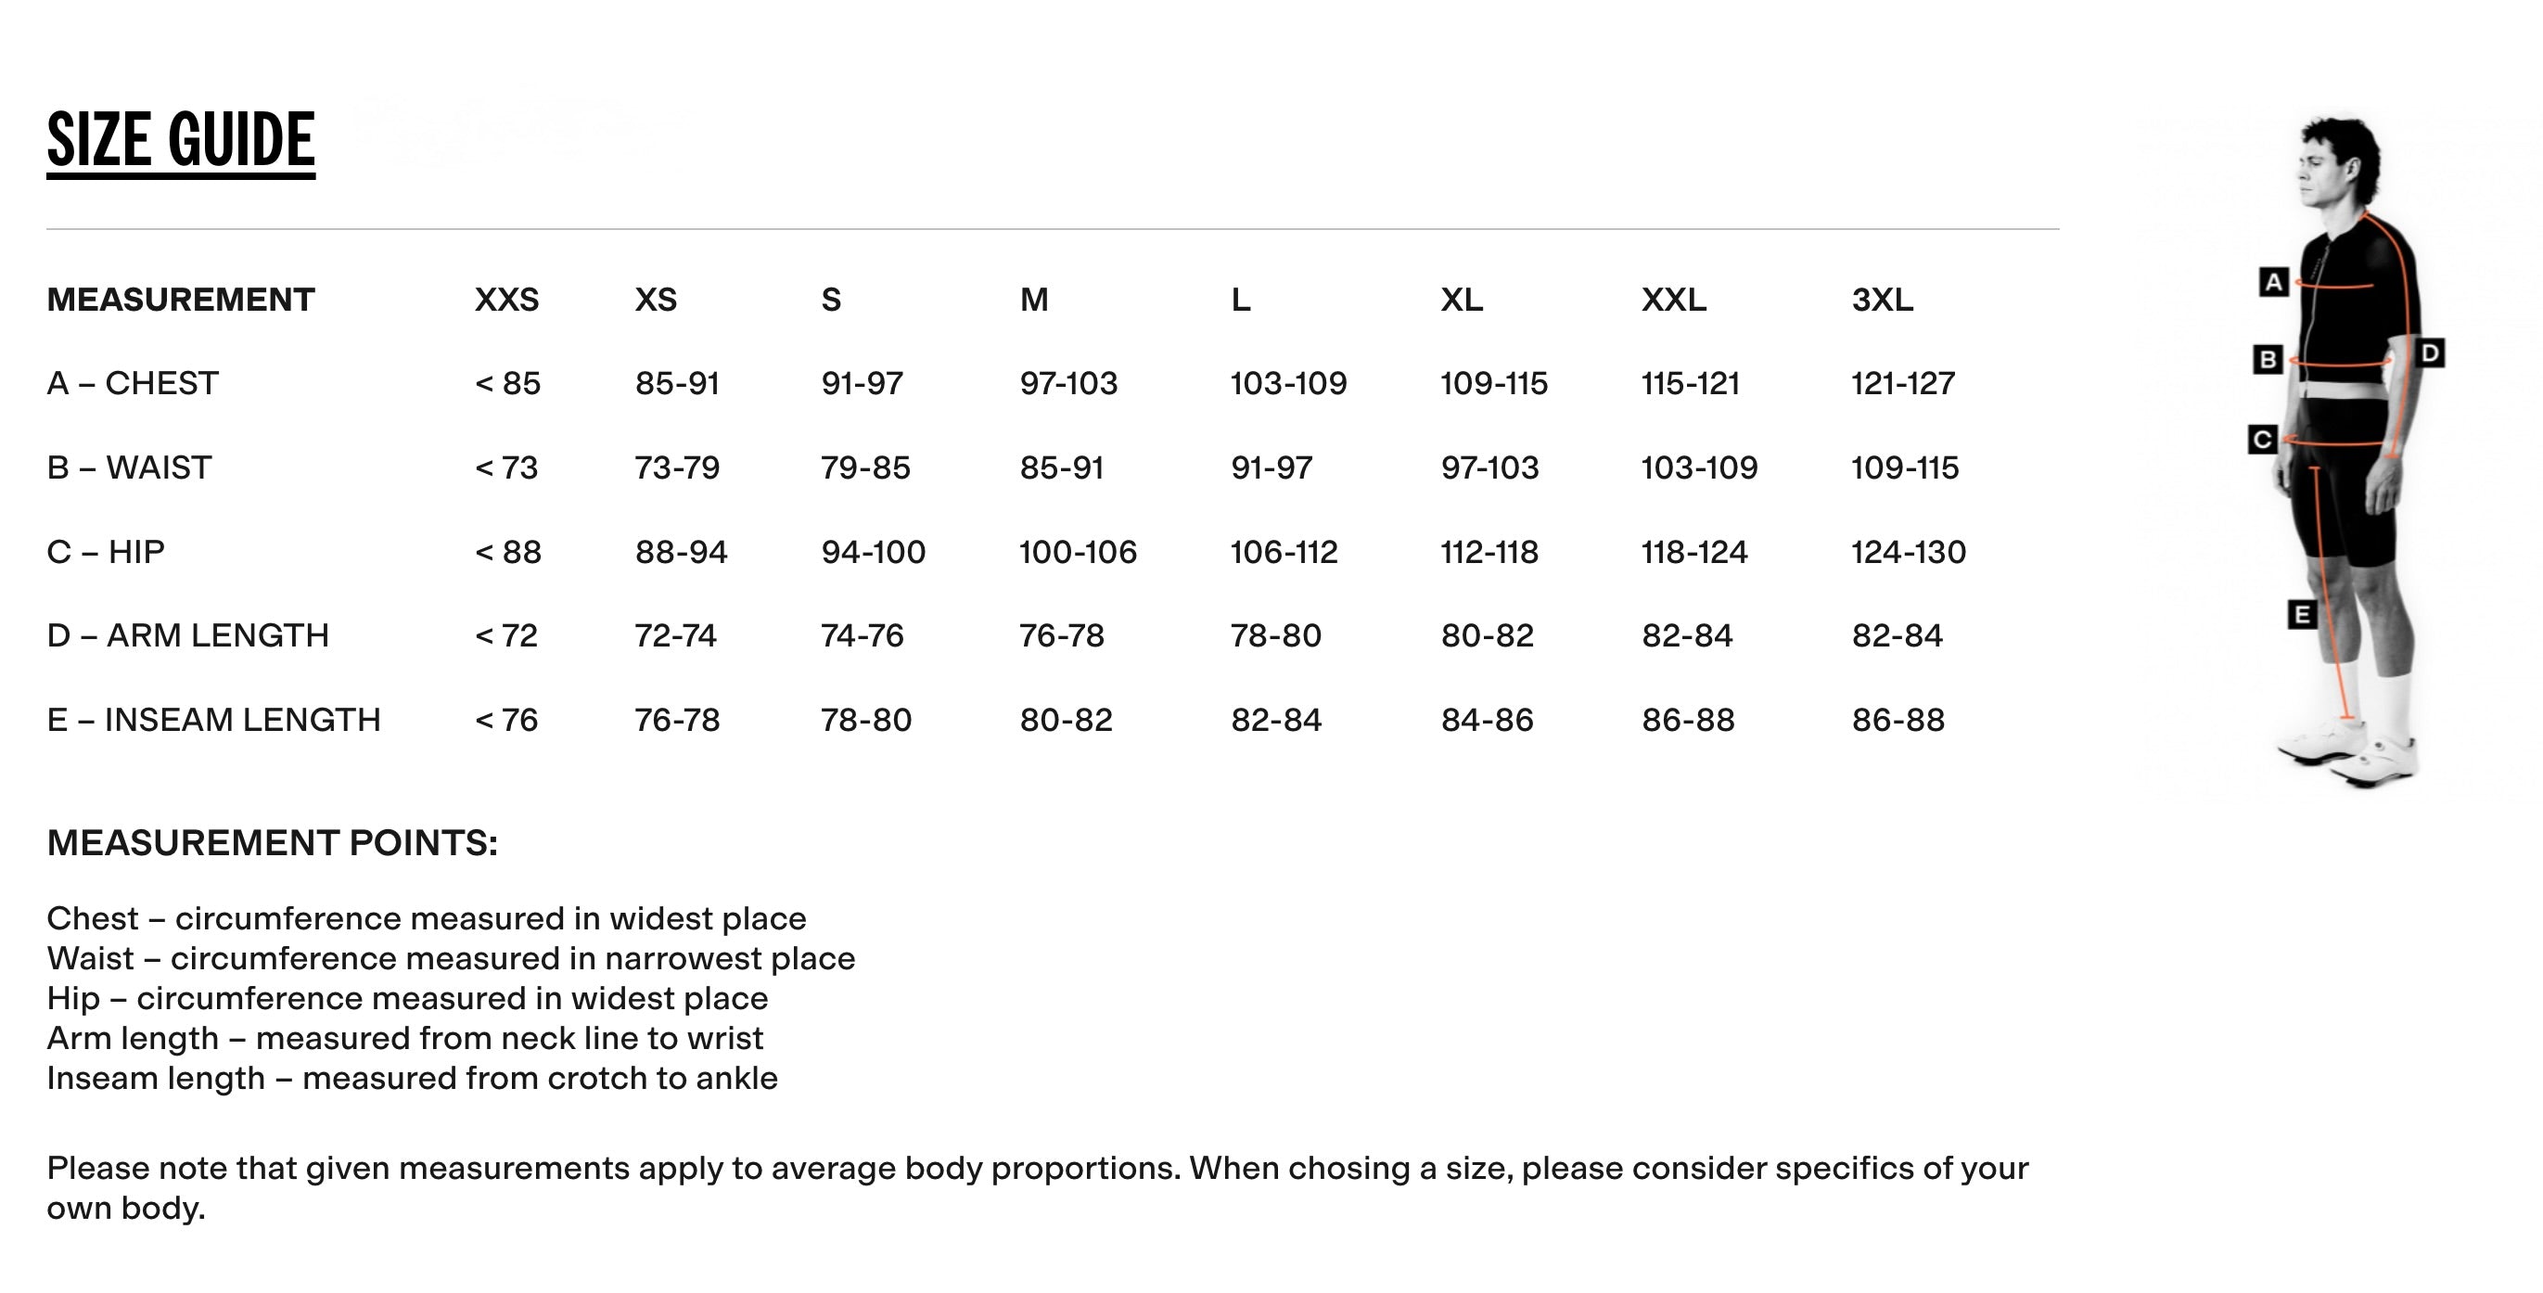Click the E inseam marker on figure

coord(2302,615)
